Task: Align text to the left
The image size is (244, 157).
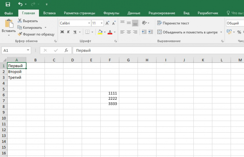Action: click(x=122, y=32)
